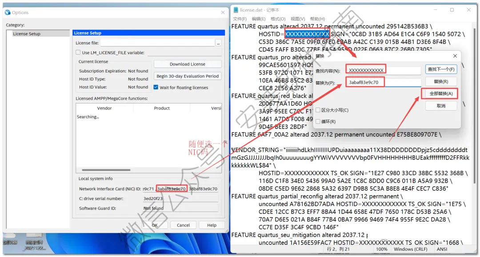Close the 替换 dialog
Screen dimensions: 480x257
[x=455, y=56]
